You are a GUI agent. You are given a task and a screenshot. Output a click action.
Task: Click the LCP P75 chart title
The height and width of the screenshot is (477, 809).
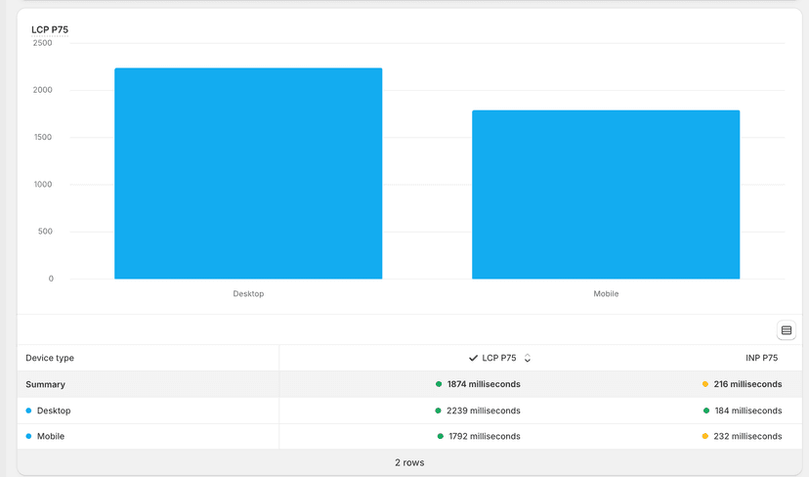coord(50,30)
